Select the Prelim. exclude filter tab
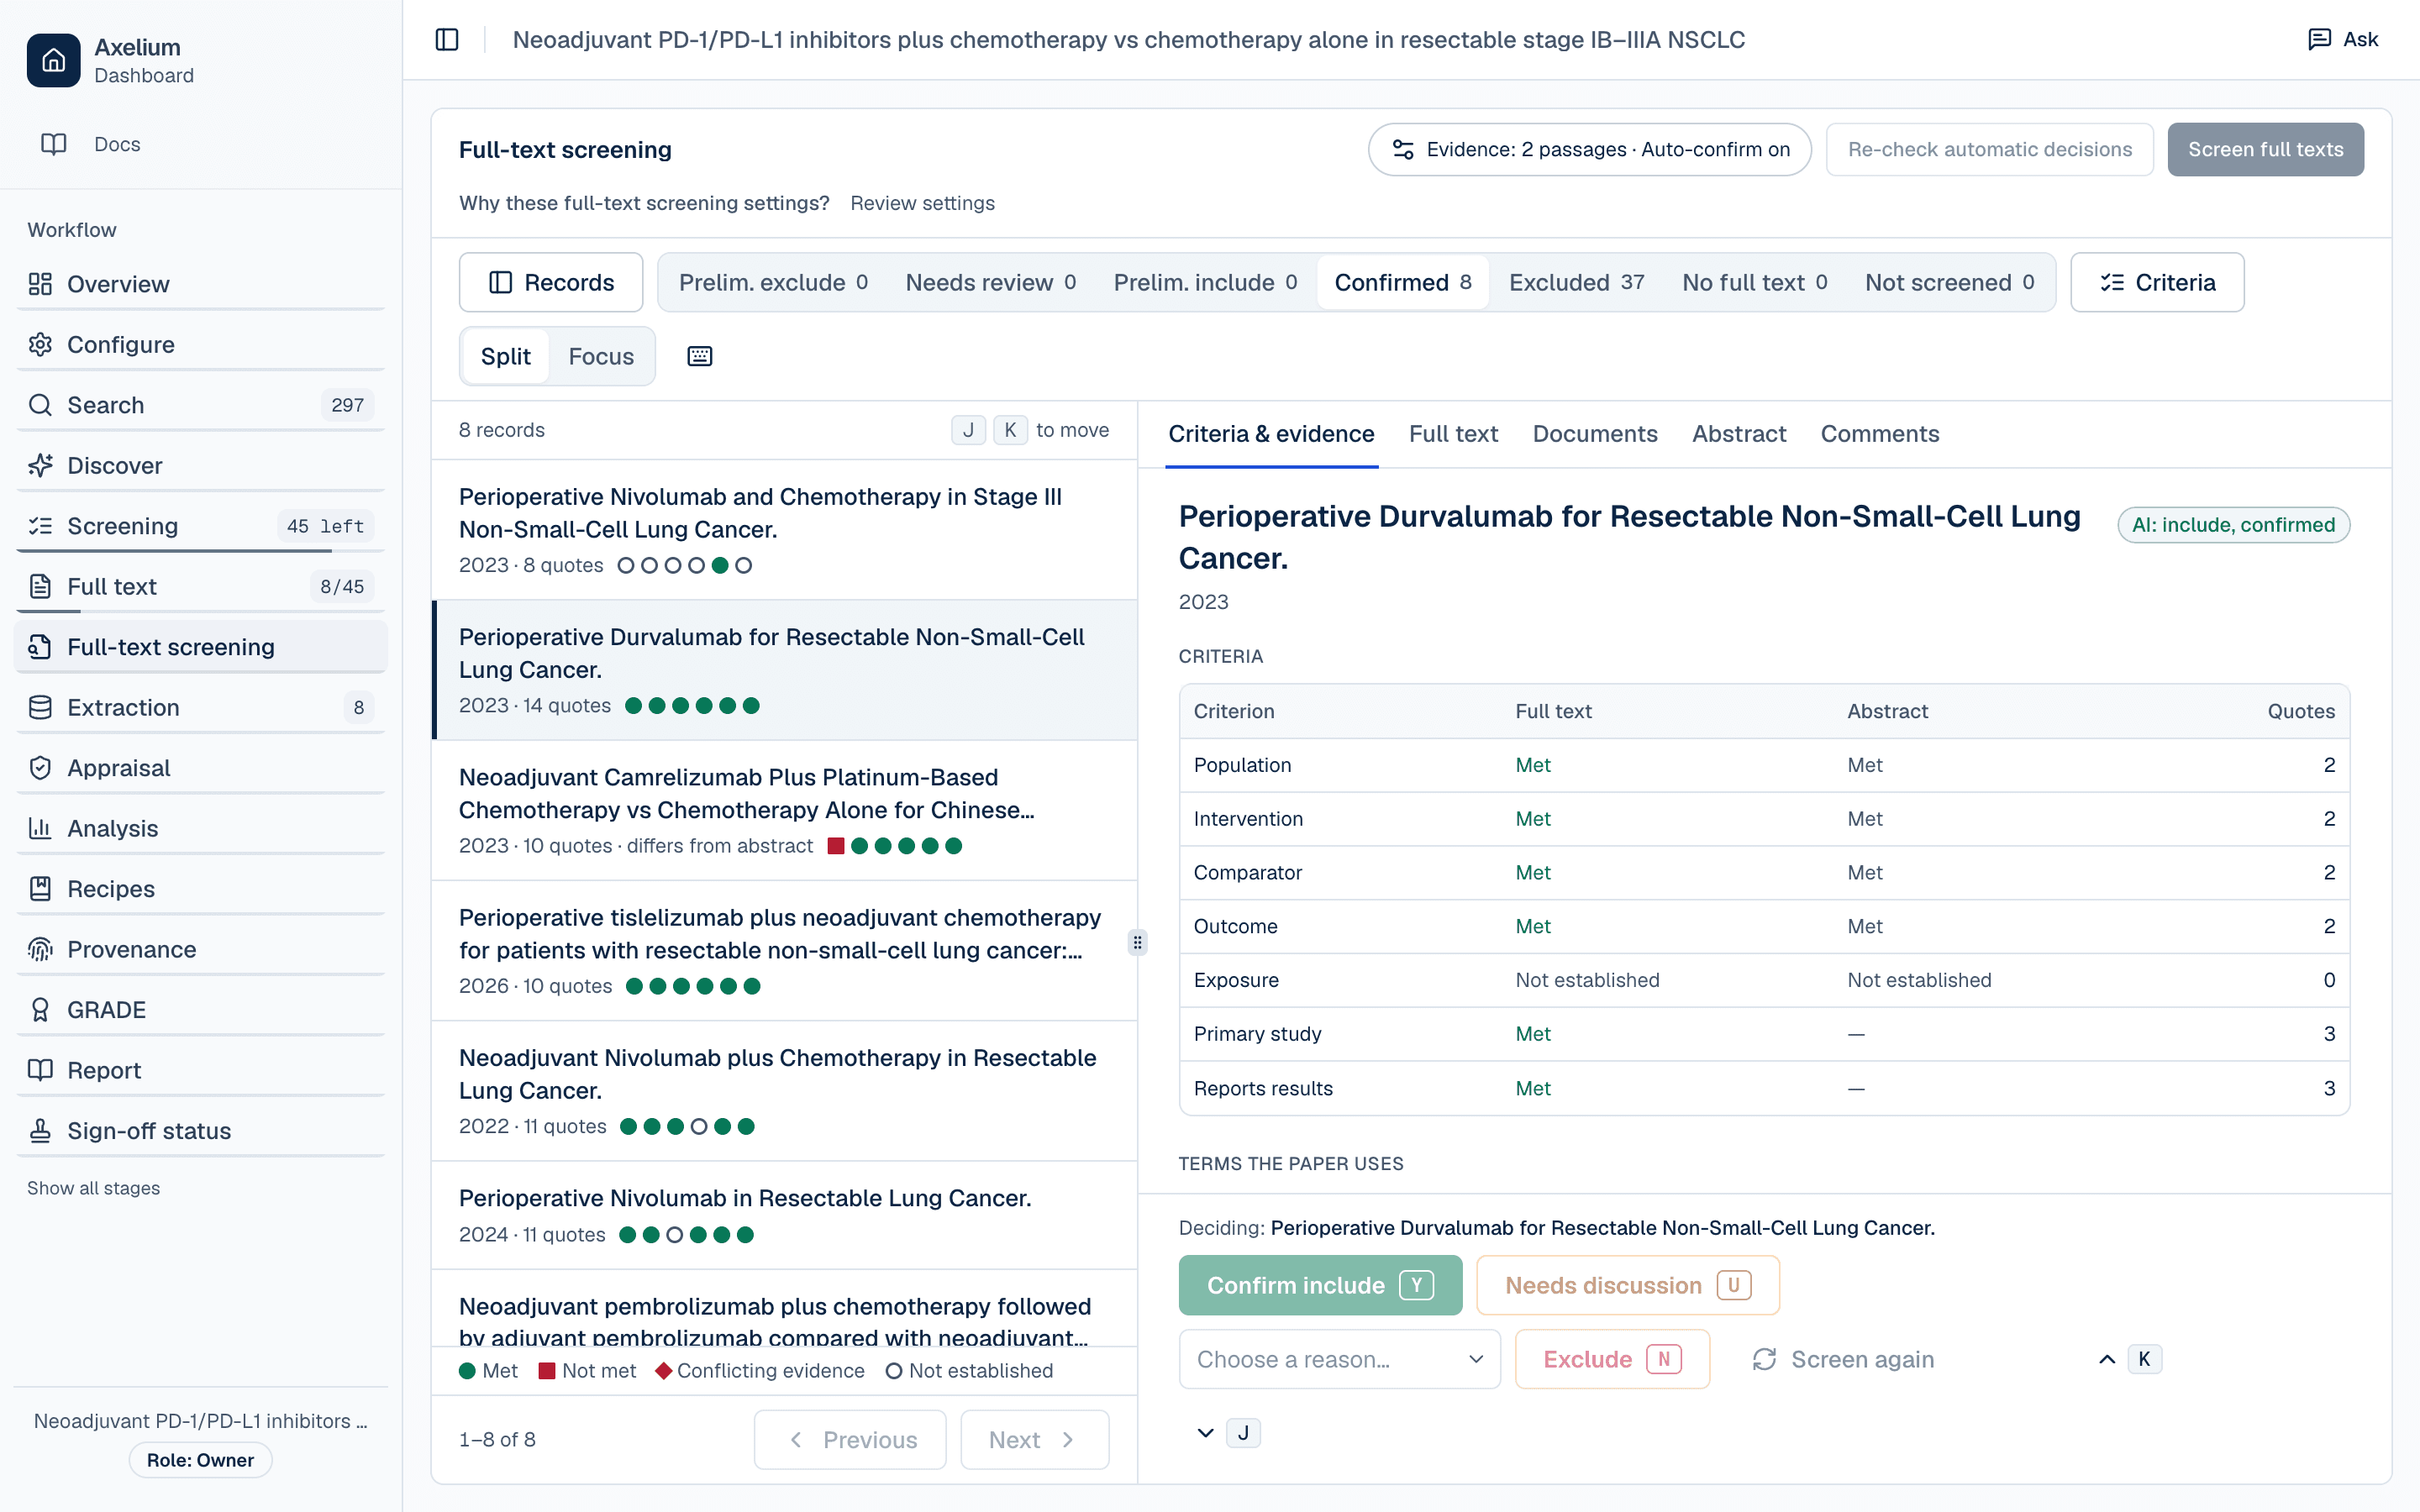The image size is (2420, 1512). click(x=773, y=282)
